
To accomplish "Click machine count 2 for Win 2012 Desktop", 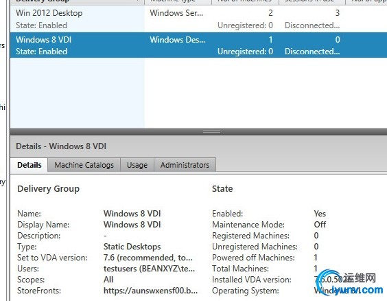I will (x=270, y=13).
